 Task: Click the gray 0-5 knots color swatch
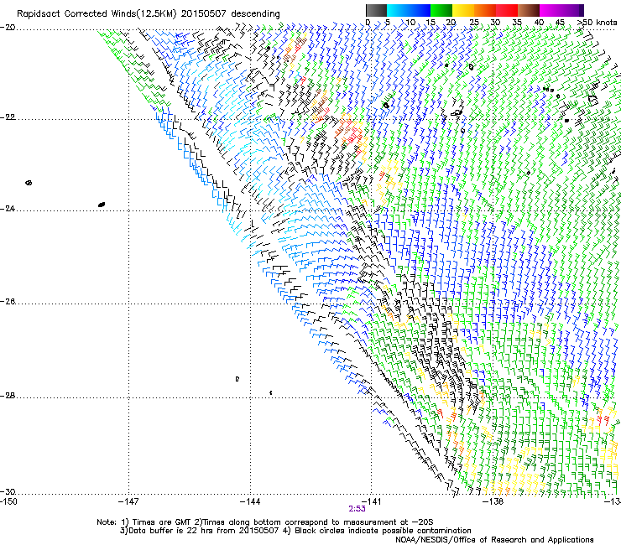(x=376, y=10)
